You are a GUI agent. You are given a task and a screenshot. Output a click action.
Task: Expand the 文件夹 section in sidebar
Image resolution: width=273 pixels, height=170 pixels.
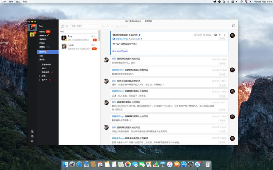coord(40,80)
